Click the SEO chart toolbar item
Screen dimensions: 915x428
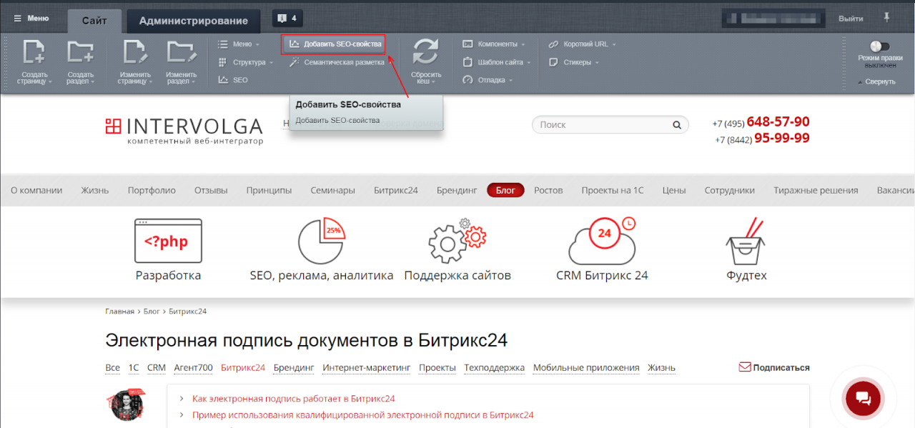233,80
